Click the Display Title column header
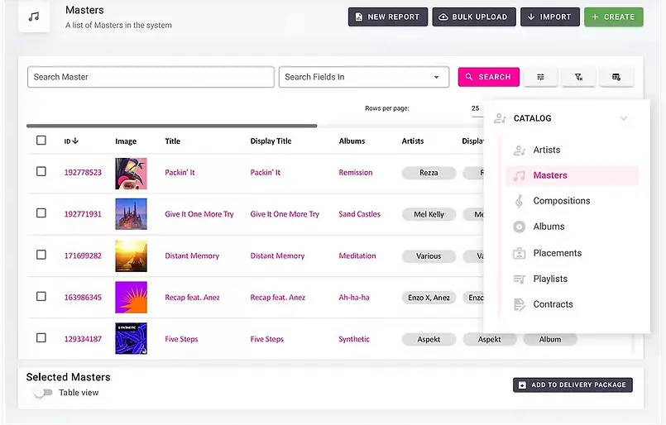Viewport: 666px width, 425px height. pyautogui.click(x=271, y=141)
